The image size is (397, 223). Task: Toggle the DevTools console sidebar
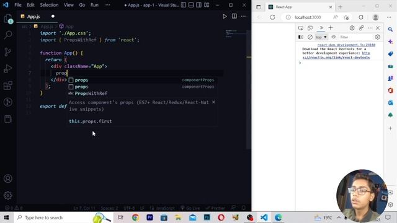(x=301, y=37)
